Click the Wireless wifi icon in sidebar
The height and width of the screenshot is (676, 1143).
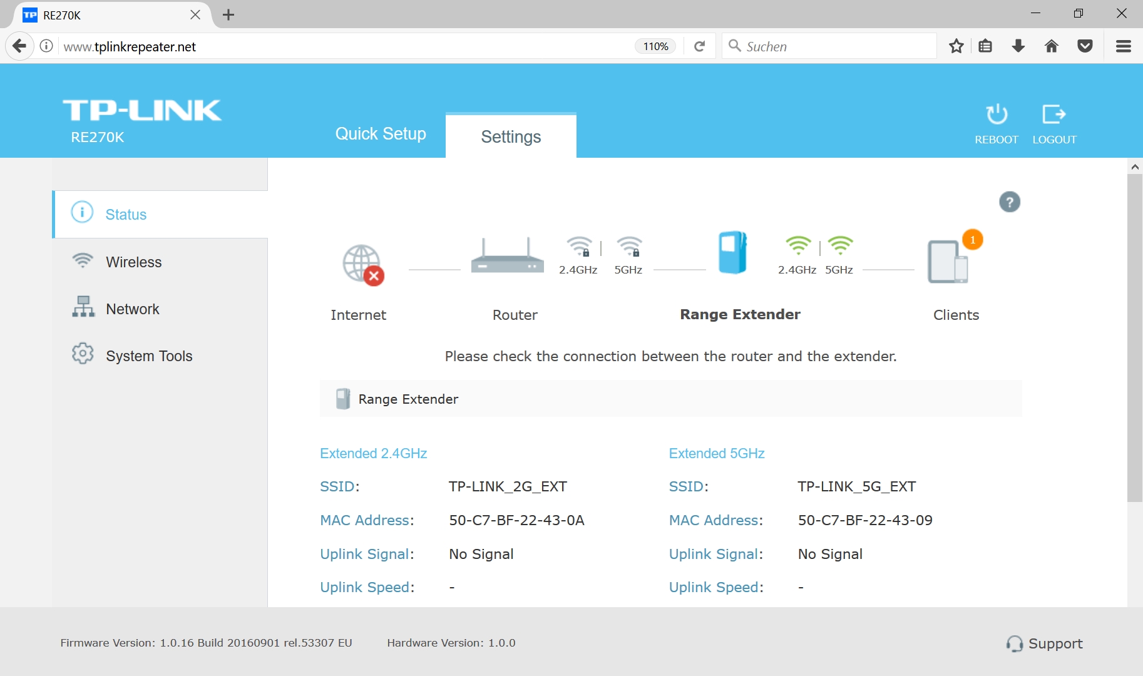coord(83,260)
